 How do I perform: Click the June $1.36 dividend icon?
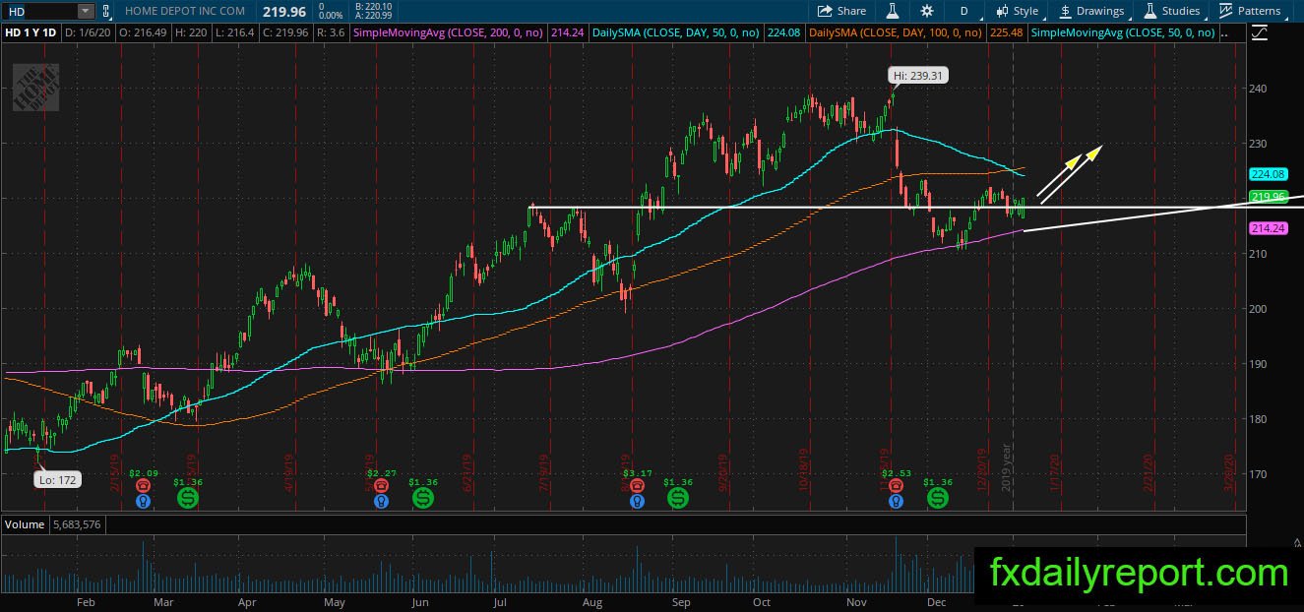coord(422,499)
